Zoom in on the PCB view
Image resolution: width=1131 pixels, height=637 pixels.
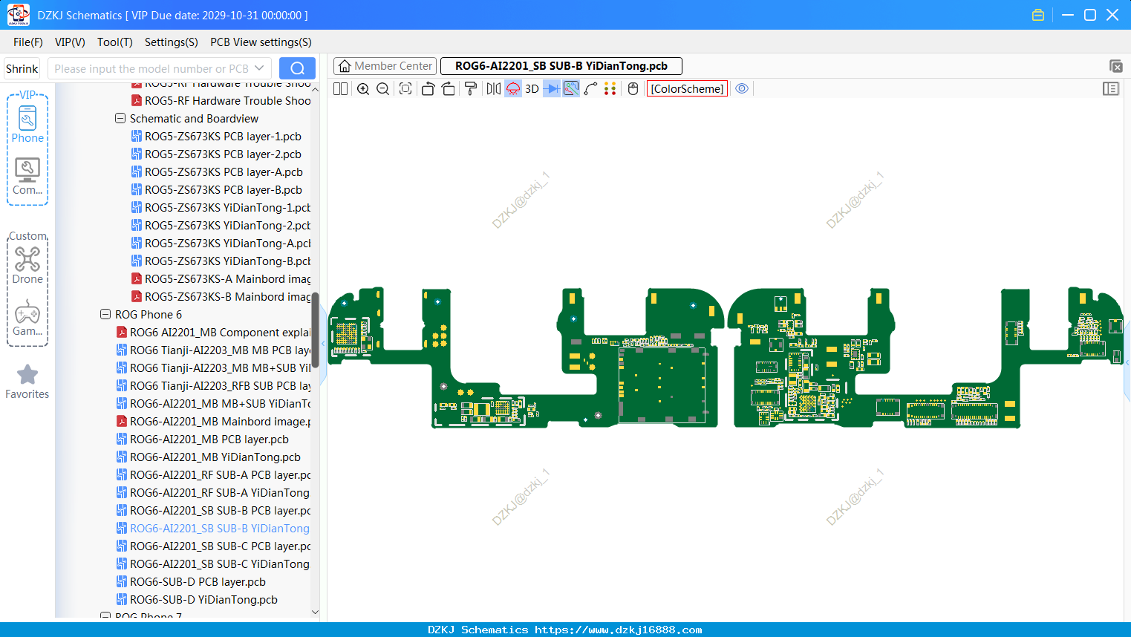coord(363,88)
